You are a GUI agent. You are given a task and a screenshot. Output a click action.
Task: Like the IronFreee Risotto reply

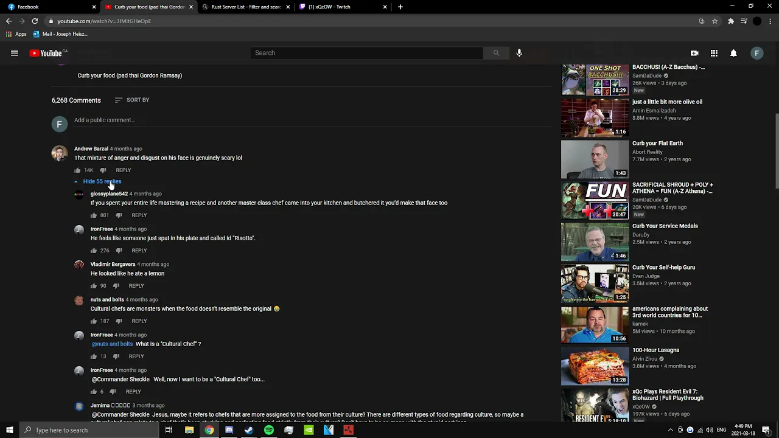pyautogui.click(x=94, y=251)
